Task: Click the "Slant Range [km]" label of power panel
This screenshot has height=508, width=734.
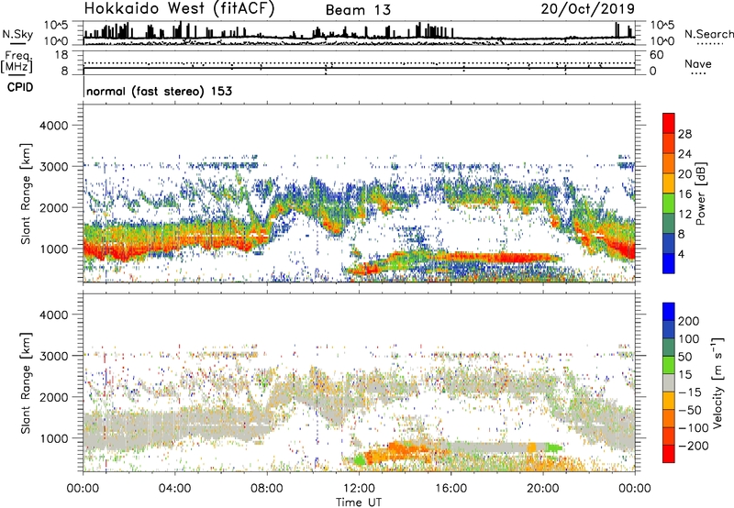Action: coord(26,193)
